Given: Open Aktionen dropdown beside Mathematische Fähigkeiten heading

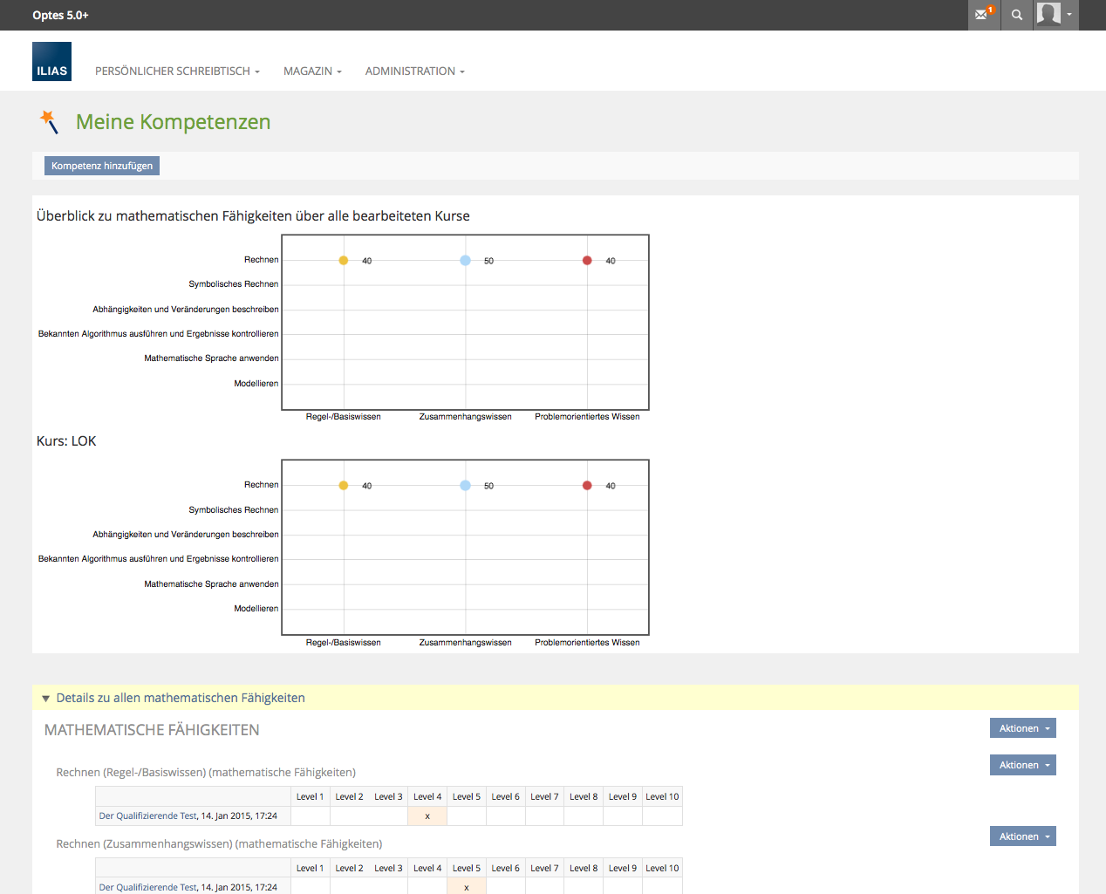Looking at the screenshot, I should tap(1022, 728).
